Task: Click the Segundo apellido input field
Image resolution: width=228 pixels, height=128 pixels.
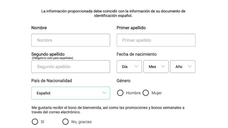Action: (x=71, y=66)
